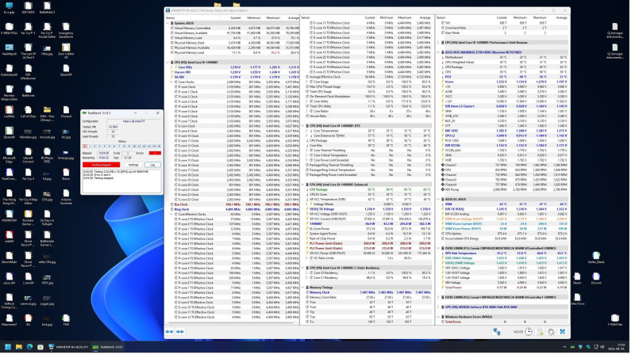
Task: Switch to HWiNFO64 taskbar button
Action: click(68, 347)
